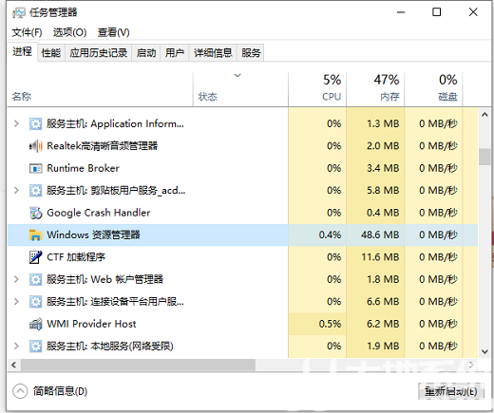Click the gear icon for 服务主机: Application Inform
The width and height of the screenshot is (494, 413).
click(35, 123)
